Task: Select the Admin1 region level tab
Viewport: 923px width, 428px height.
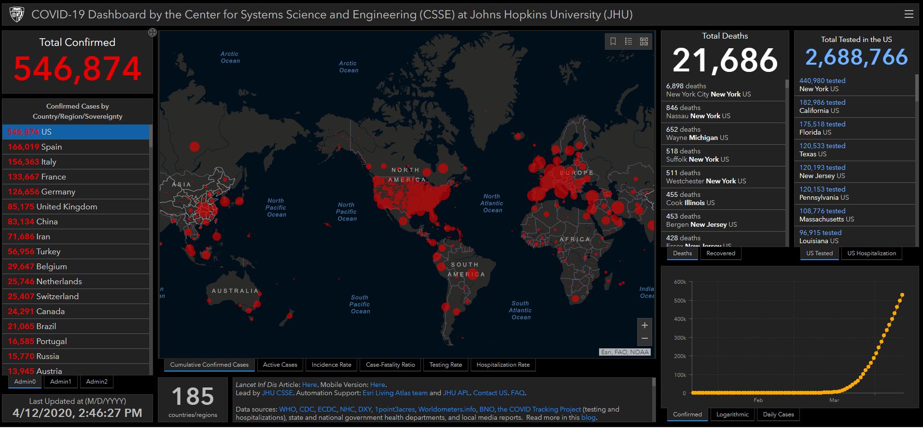Action: 60,382
